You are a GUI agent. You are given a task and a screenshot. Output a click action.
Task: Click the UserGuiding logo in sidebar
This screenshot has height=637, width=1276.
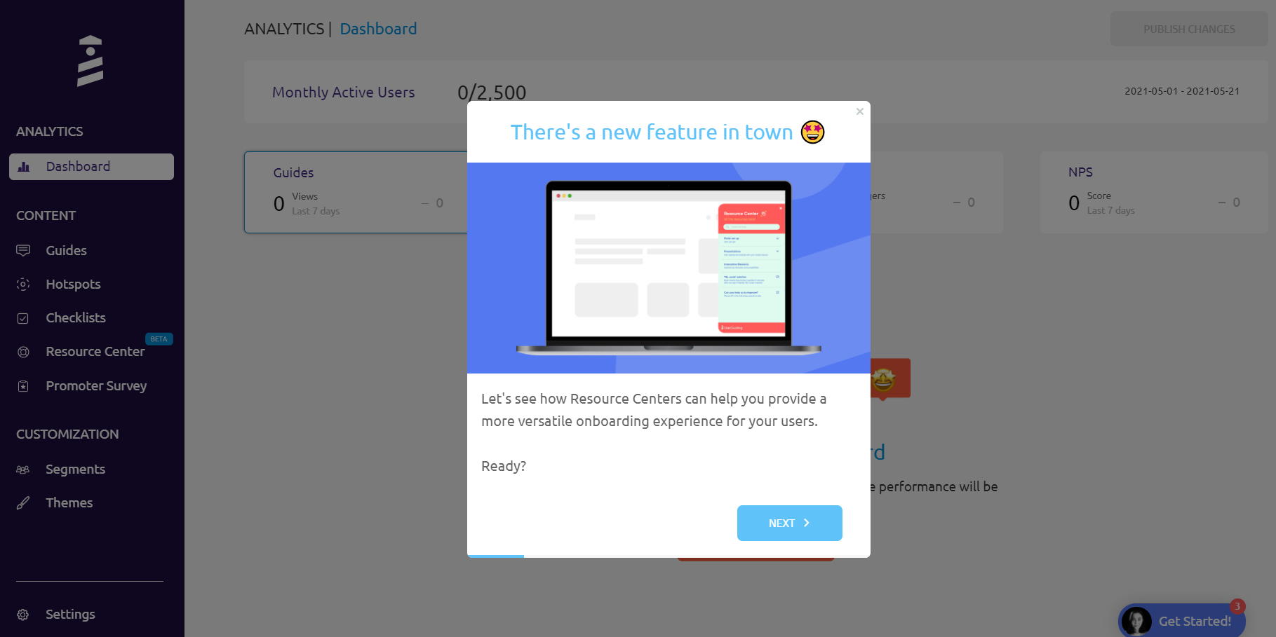tap(90, 61)
